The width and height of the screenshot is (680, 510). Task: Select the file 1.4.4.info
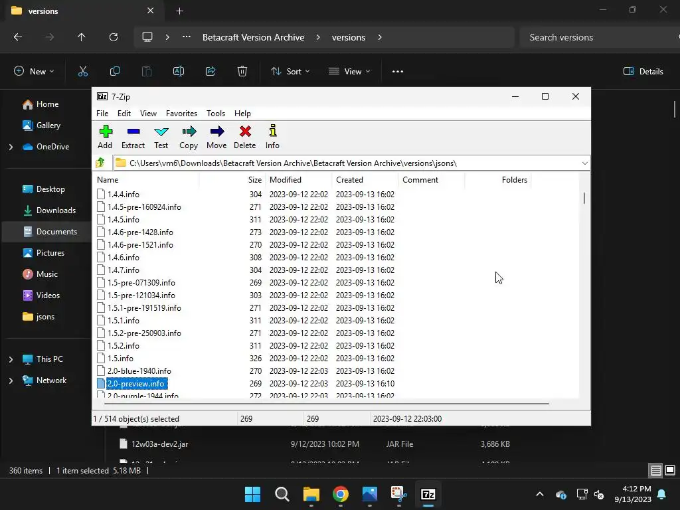pos(123,195)
